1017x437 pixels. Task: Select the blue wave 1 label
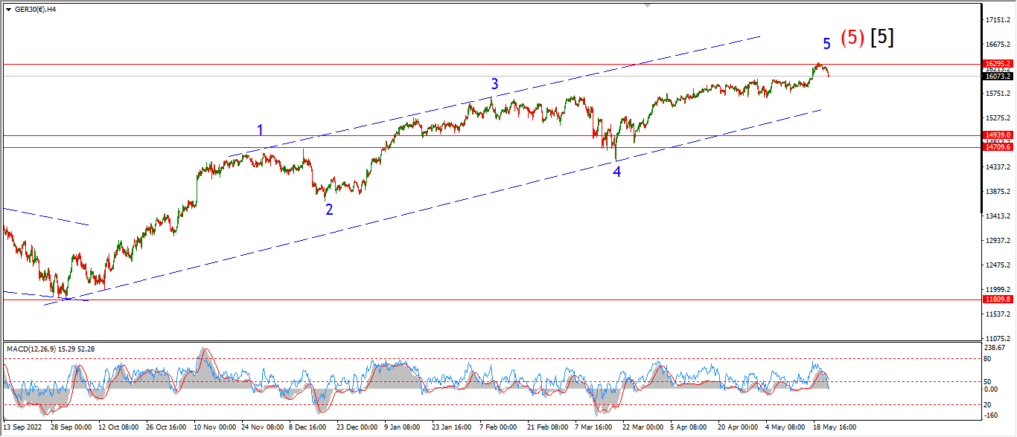coord(260,131)
